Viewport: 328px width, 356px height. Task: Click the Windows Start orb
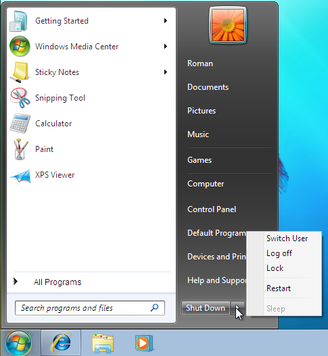click(x=18, y=343)
